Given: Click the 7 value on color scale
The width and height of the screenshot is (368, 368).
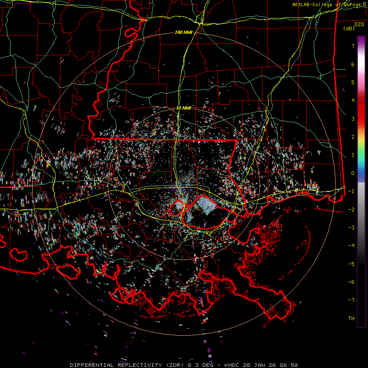Looking at the screenshot, I should point(353,46).
